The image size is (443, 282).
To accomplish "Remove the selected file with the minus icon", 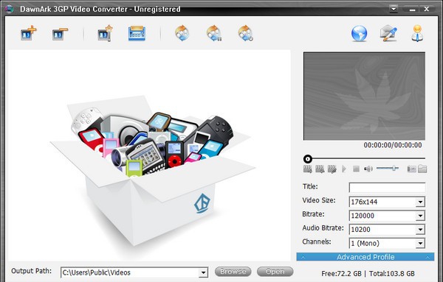I will pyautogui.click(x=60, y=34).
